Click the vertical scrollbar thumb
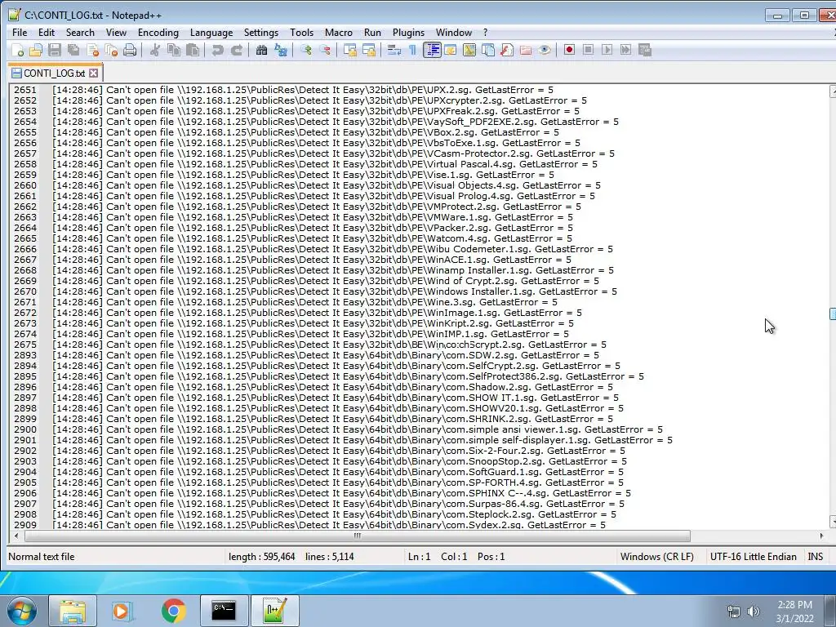The image size is (836, 627). [832, 313]
